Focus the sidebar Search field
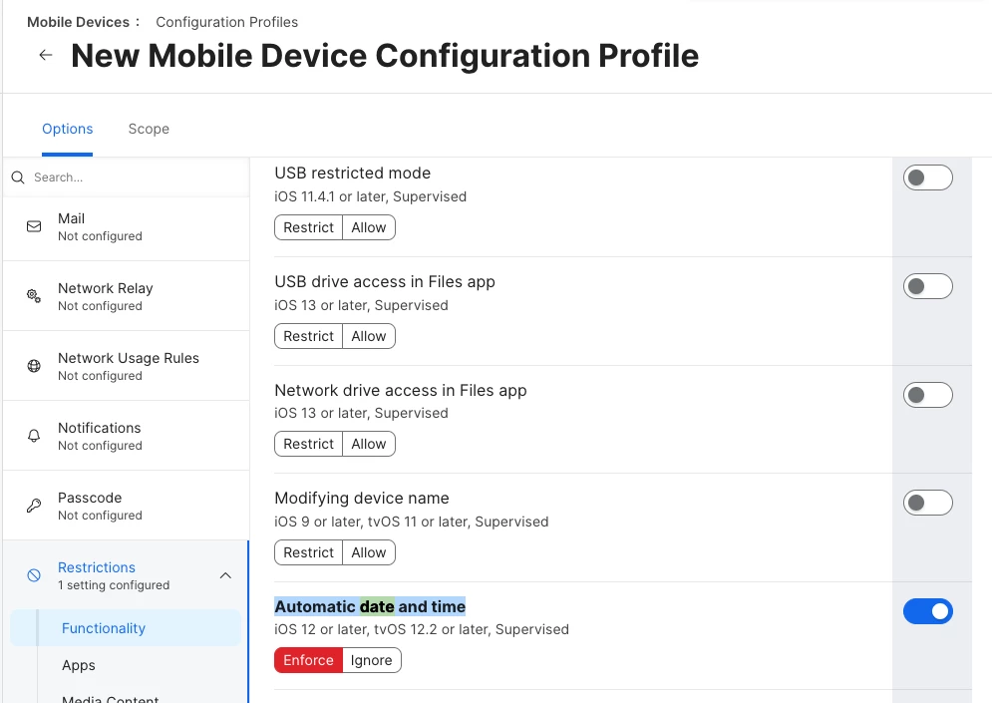992x703 pixels. (127, 177)
